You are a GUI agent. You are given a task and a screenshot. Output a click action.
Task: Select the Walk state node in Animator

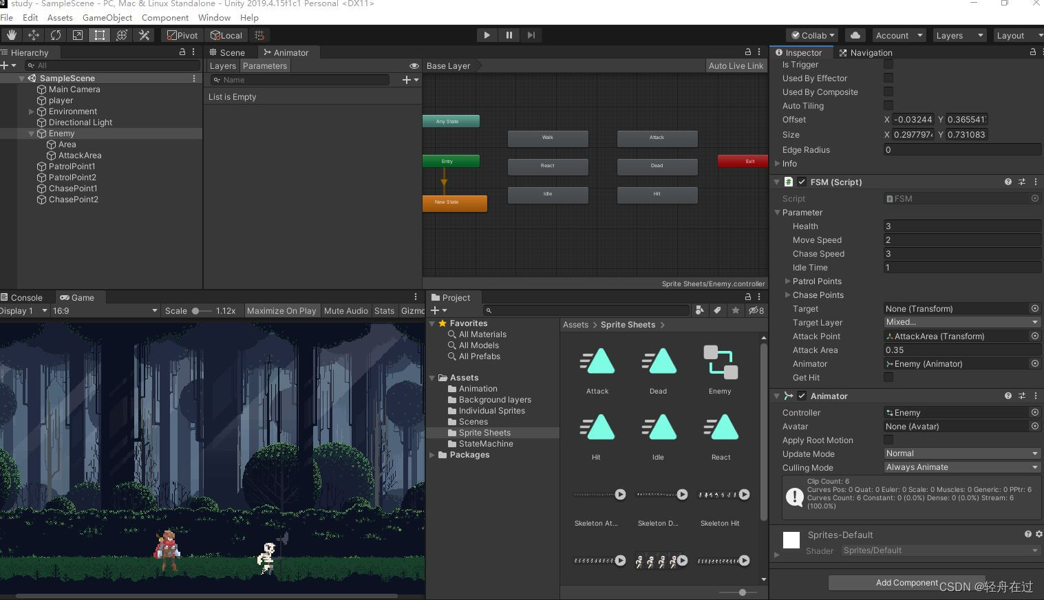click(548, 138)
